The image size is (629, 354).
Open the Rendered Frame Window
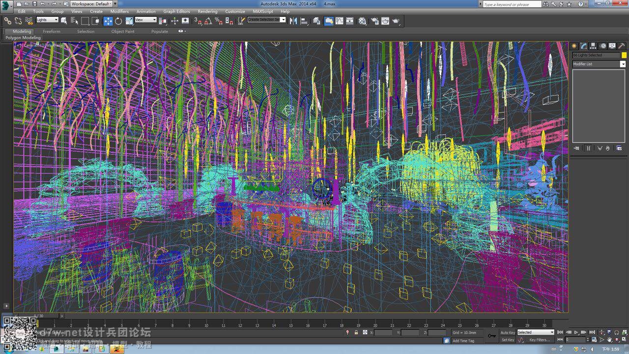click(385, 21)
